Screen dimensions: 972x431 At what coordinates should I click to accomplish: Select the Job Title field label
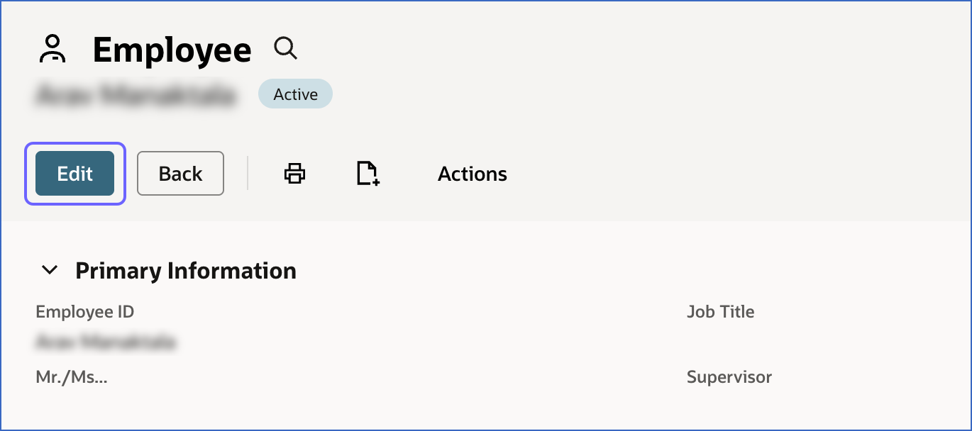coord(720,312)
